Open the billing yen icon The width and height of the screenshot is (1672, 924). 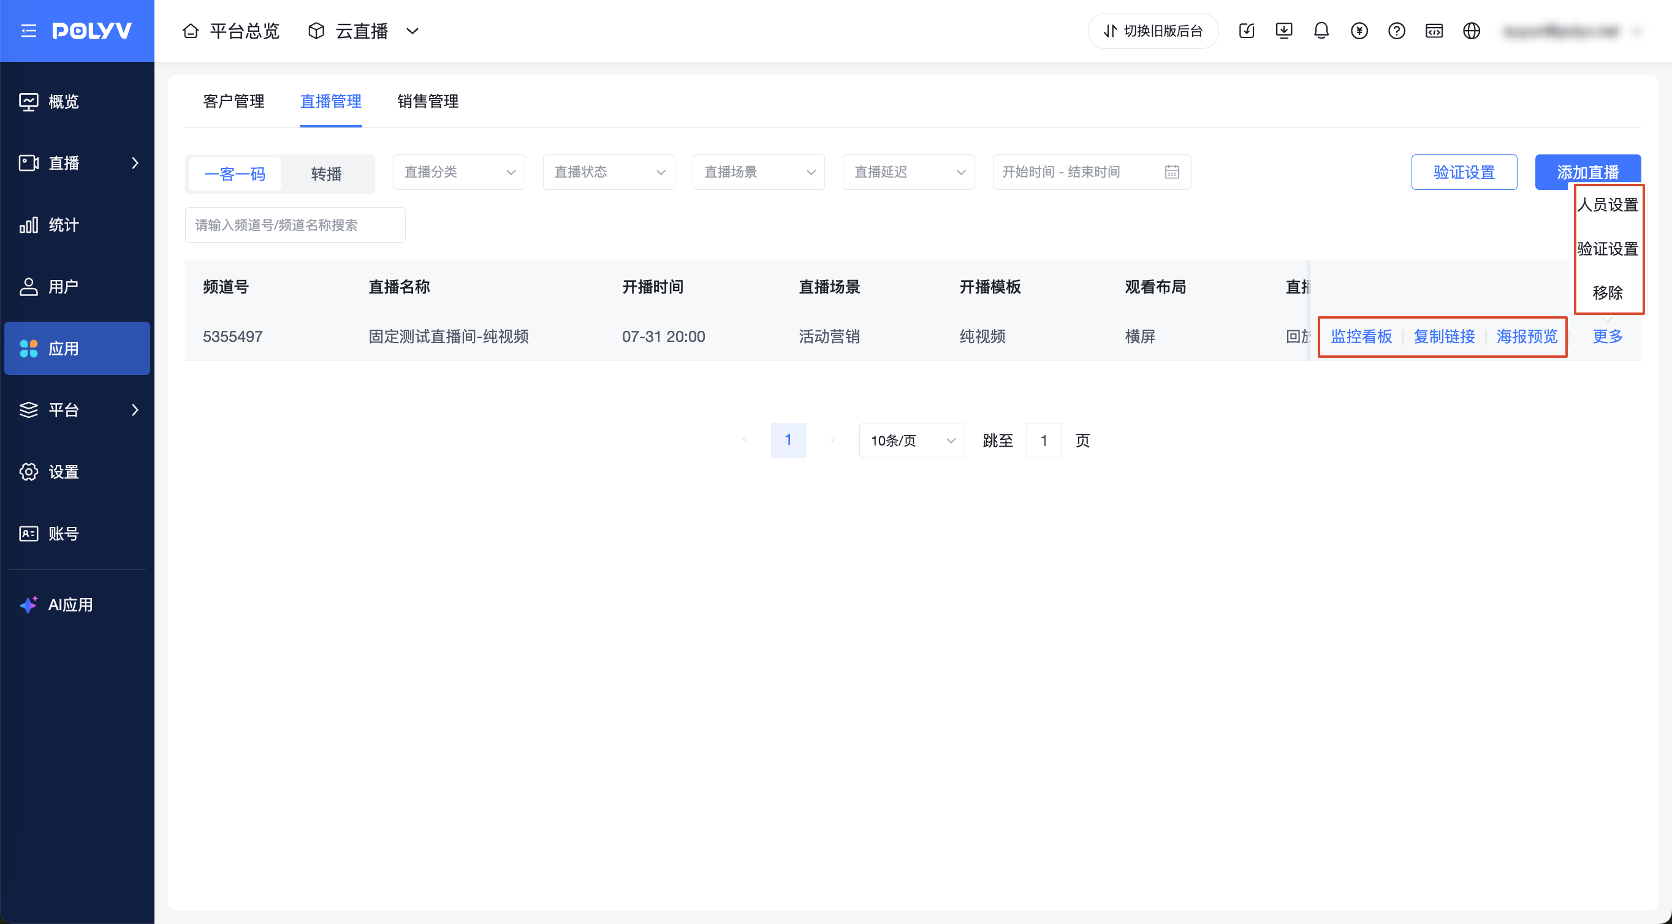pyautogui.click(x=1359, y=31)
